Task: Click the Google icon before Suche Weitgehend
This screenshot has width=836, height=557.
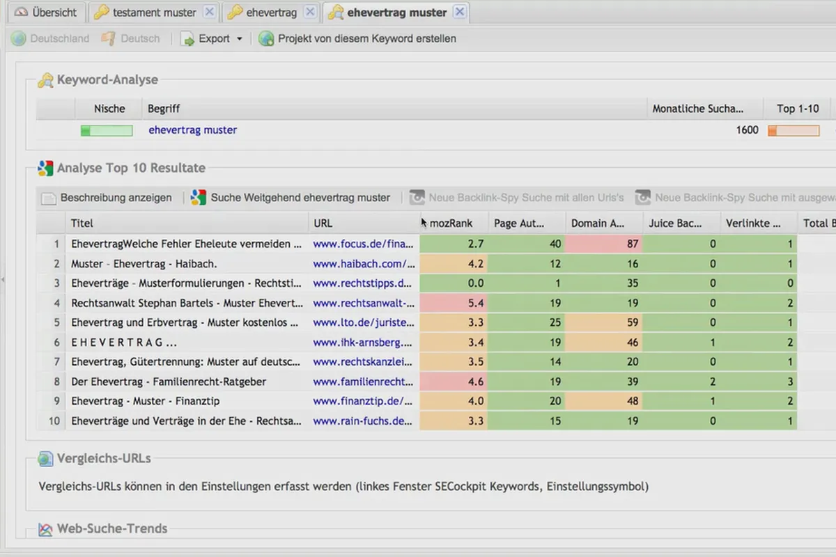Action: point(199,198)
